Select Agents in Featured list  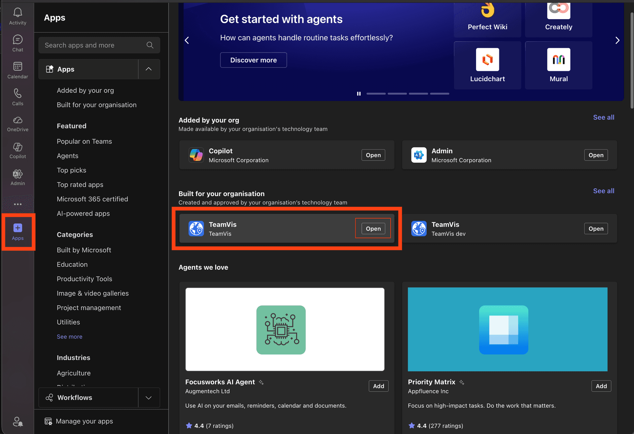point(67,156)
